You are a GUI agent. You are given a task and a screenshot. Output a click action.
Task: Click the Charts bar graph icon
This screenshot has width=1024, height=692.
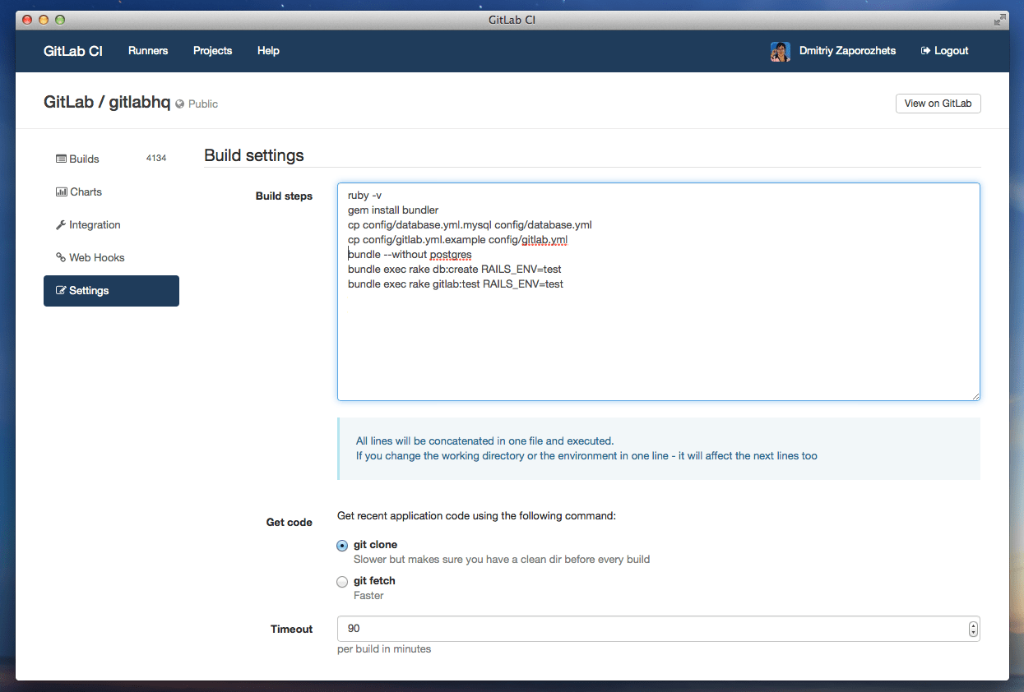pyautogui.click(x=61, y=191)
